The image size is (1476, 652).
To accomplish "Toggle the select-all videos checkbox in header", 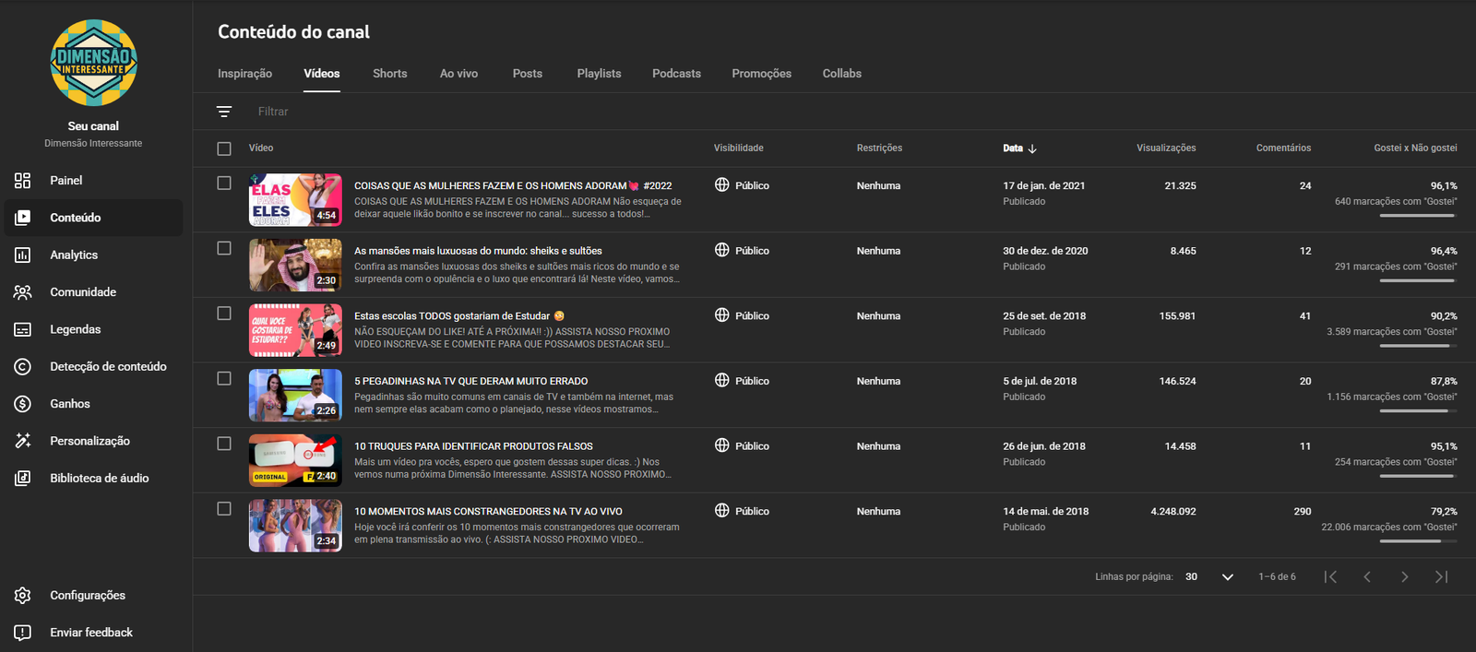I will coord(224,148).
